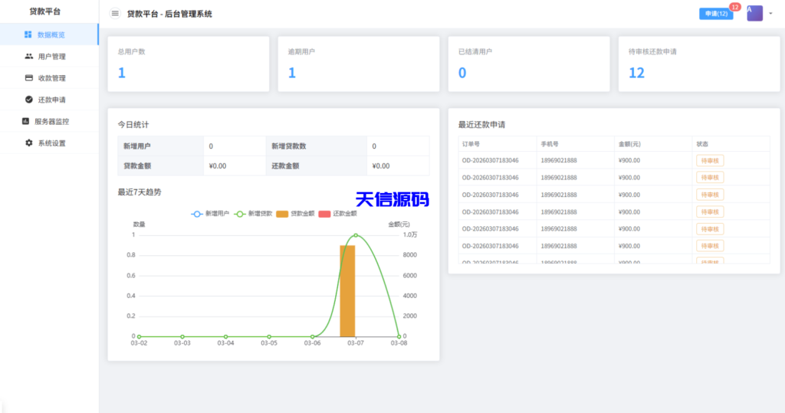Toggle 新增用户 legend series

(x=210, y=214)
